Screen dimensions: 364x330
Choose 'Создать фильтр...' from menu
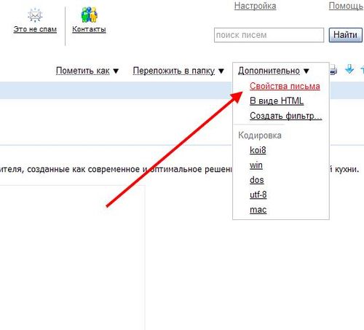point(286,116)
